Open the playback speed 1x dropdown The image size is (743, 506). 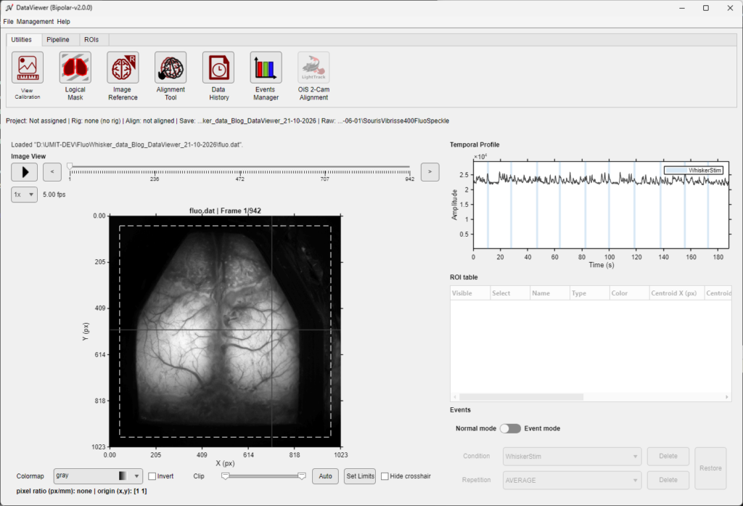[x=24, y=195]
